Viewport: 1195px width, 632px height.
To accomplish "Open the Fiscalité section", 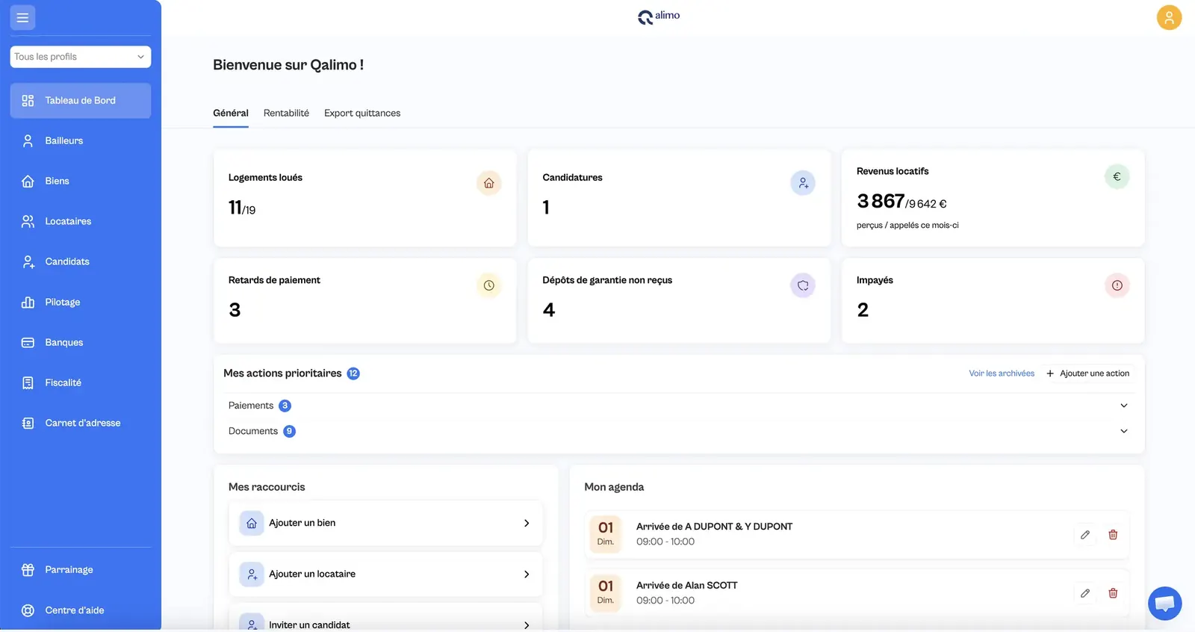I will pyautogui.click(x=81, y=383).
